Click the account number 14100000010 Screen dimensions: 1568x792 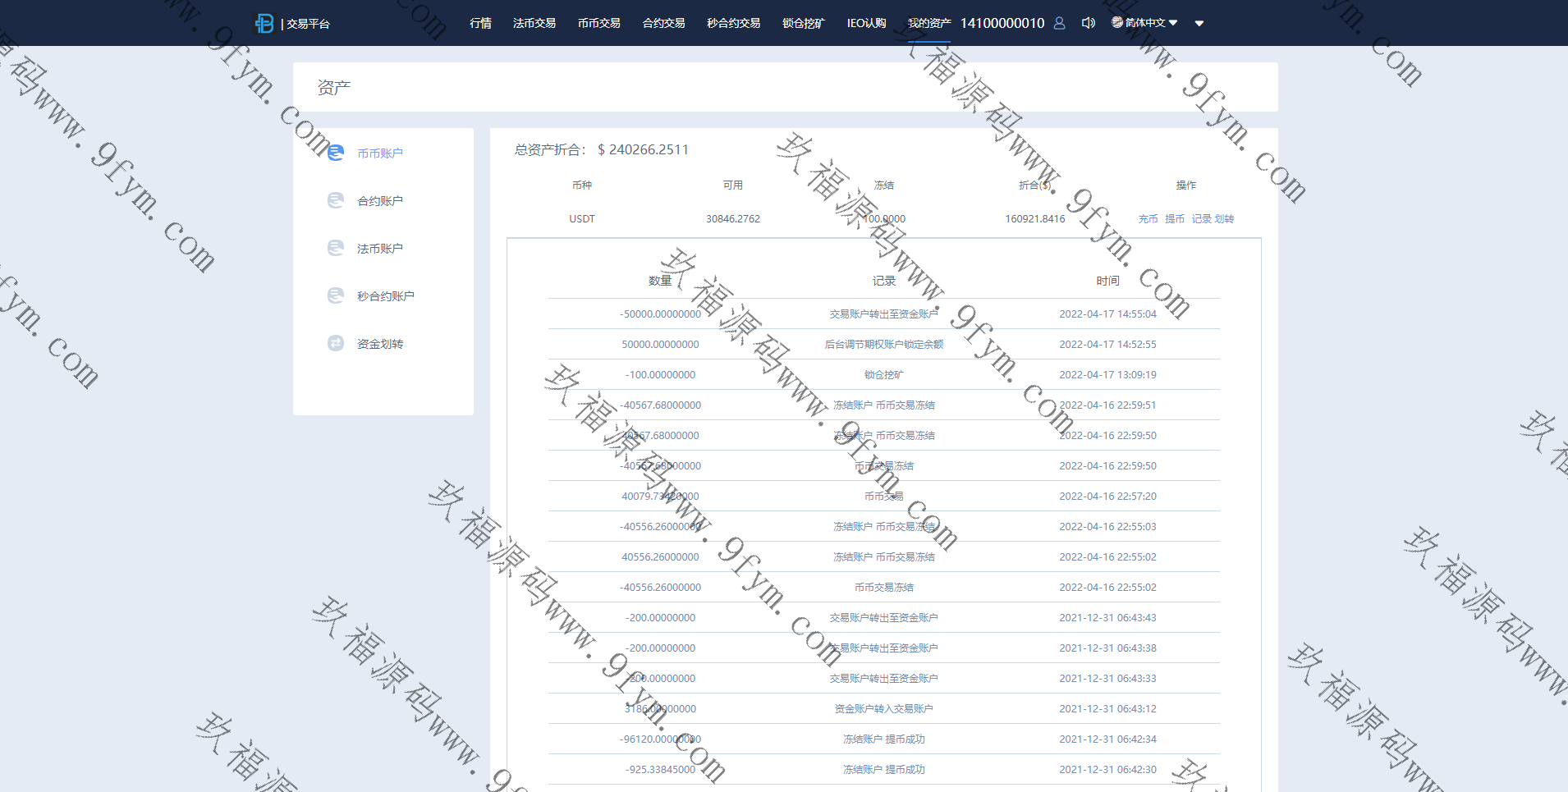pos(1002,23)
